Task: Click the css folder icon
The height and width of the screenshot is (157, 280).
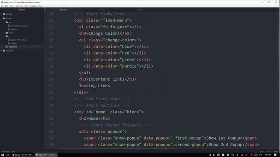Action: pyautogui.click(x=7, y=22)
